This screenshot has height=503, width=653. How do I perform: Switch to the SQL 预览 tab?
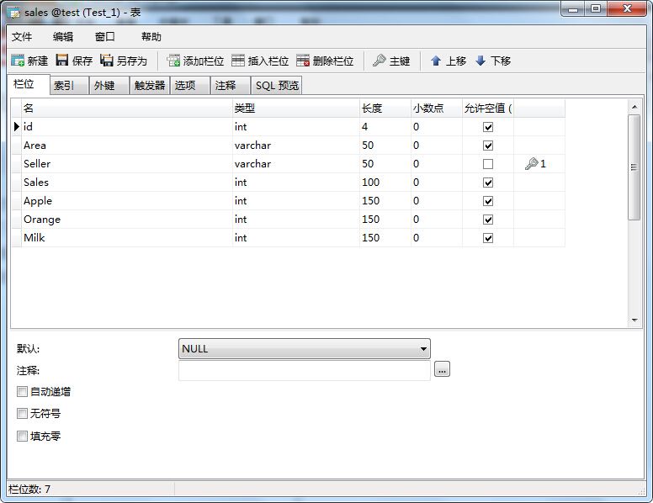(x=277, y=85)
